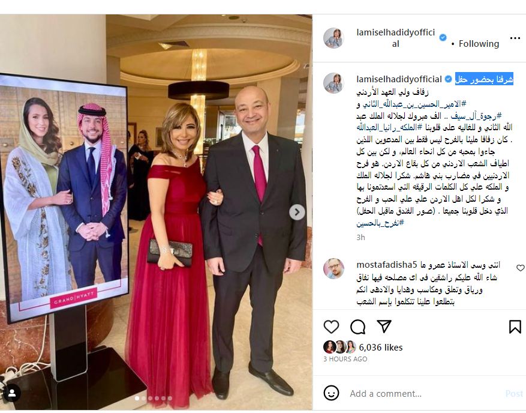Viewport: 526px width, 413px height.
Task: Open the #نفرح_بالحسين hashtag link
Action: click(380, 223)
